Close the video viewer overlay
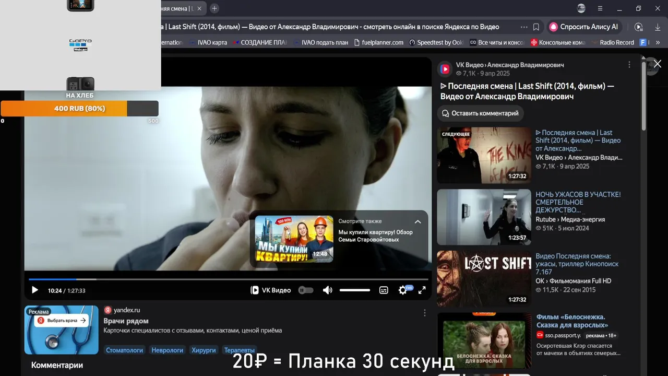This screenshot has width=668, height=376. 658,64
